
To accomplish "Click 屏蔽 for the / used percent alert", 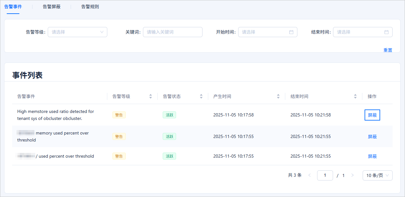I will (372, 156).
